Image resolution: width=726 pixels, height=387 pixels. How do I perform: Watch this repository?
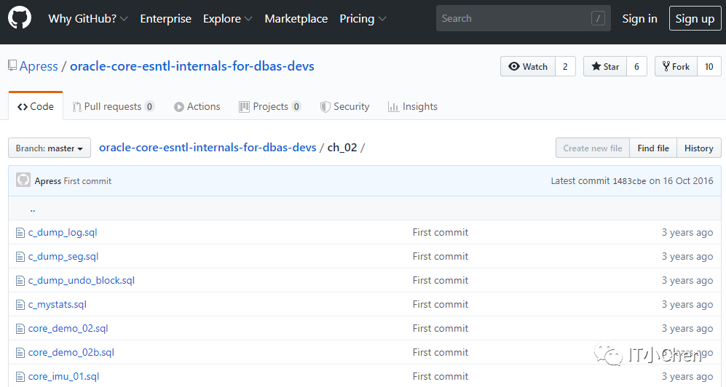point(528,67)
